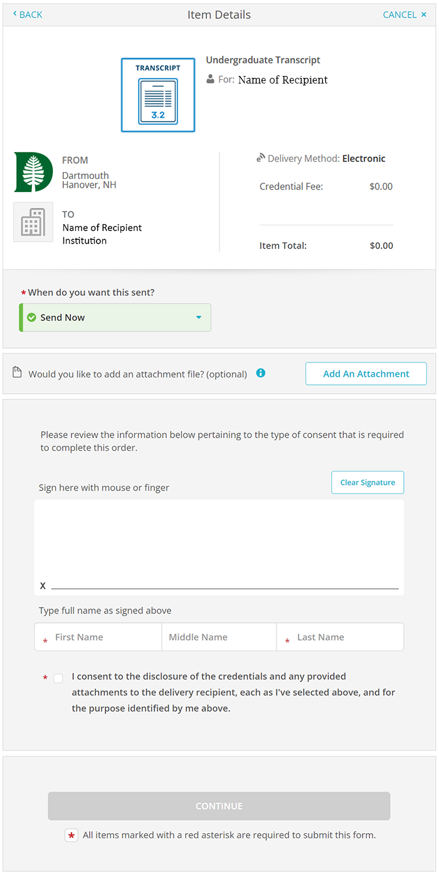
Task: Click the Continue button
Action: [219, 806]
